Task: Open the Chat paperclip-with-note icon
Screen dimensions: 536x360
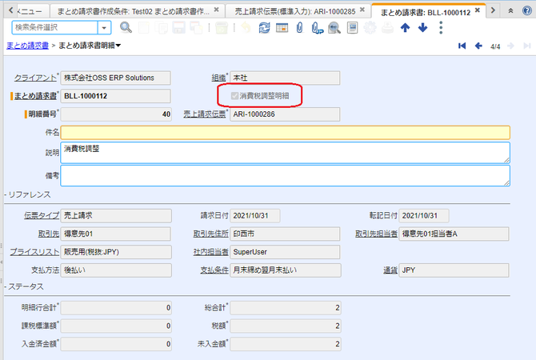Action: tap(318, 28)
